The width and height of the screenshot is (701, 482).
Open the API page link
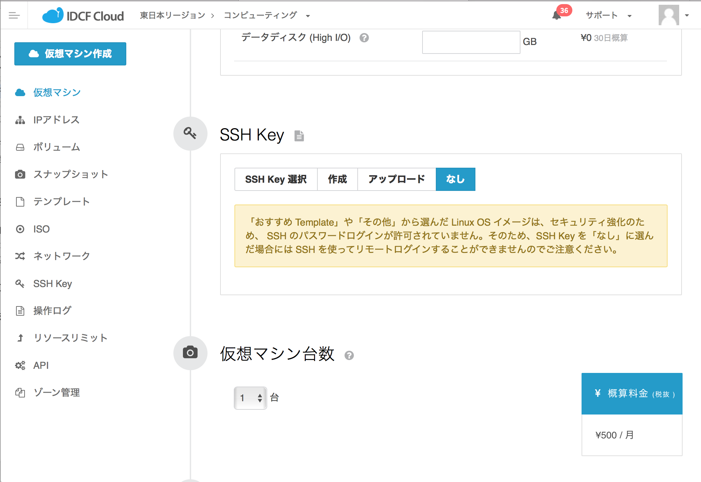point(40,365)
